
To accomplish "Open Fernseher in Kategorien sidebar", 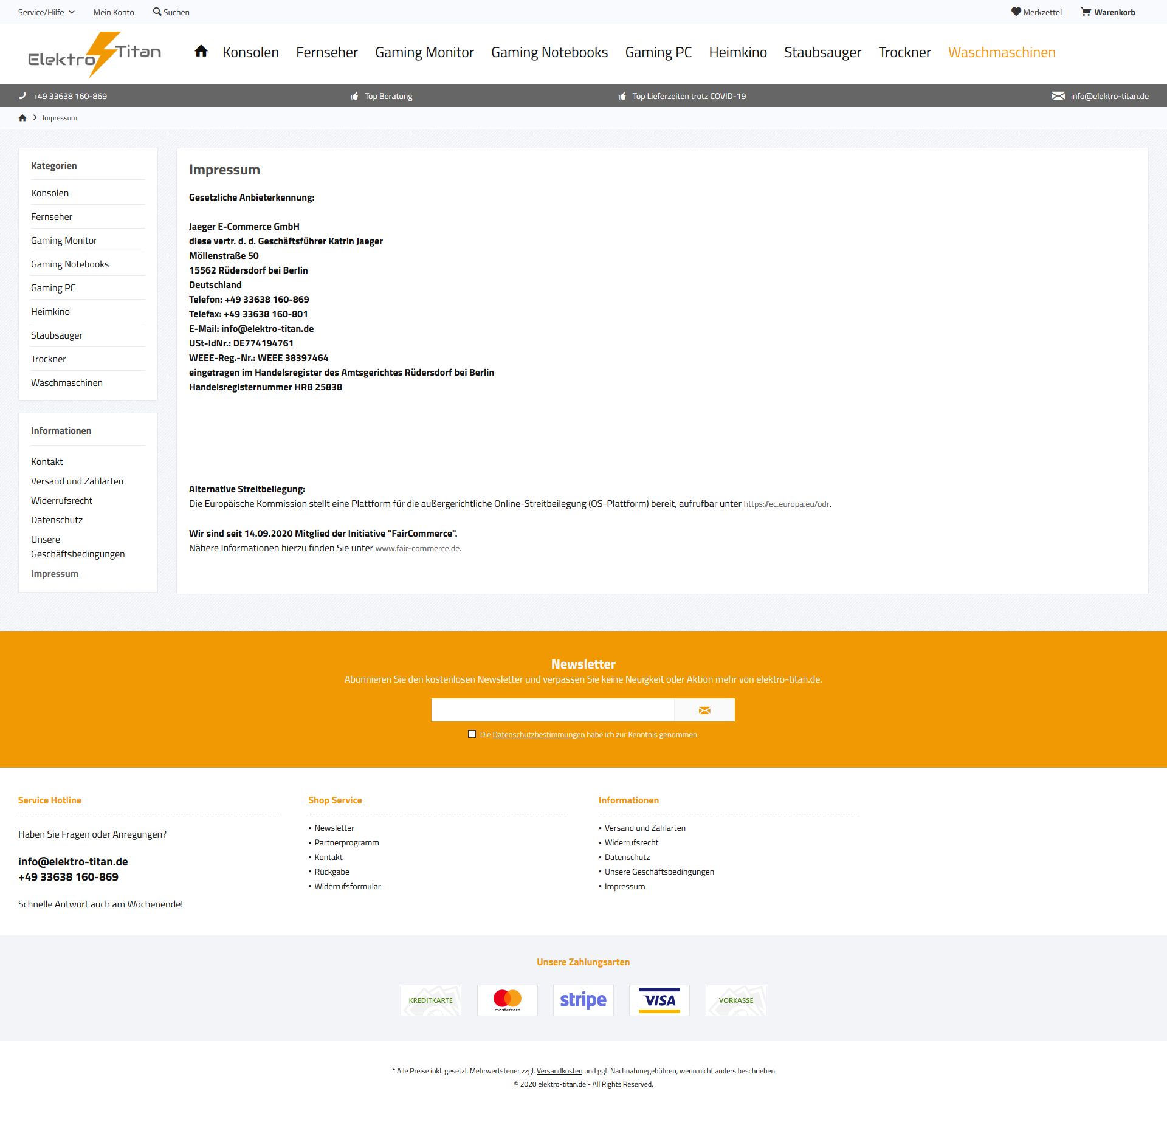I will [52, 217].
